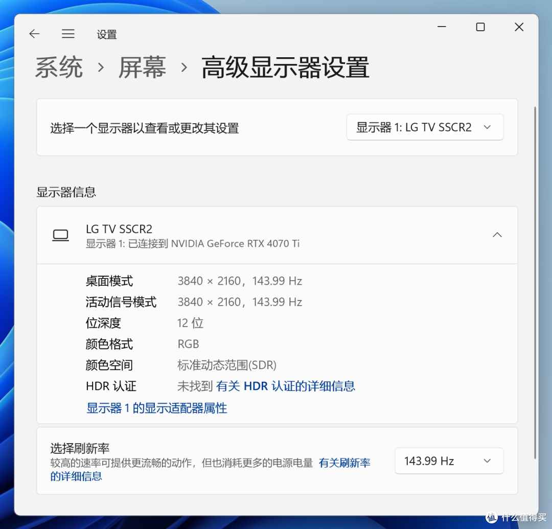Click the chevron on the 143.99 Hz dropdown
This screenshot has height=529, width=552.
pyautogui.click(x=487, y=461)
